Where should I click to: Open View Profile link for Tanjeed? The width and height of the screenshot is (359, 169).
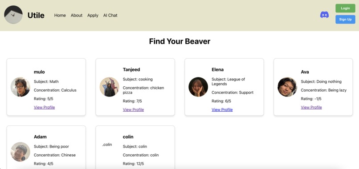(x=133, y=109)
